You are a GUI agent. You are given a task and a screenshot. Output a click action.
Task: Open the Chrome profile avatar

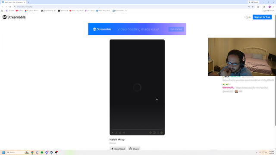[270, 7]
